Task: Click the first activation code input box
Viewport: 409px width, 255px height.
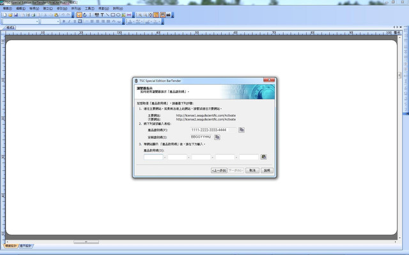Action: [153, 157]
